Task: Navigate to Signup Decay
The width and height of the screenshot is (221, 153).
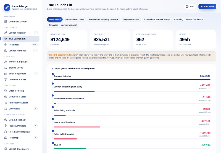Action: (x=21, y=68)
